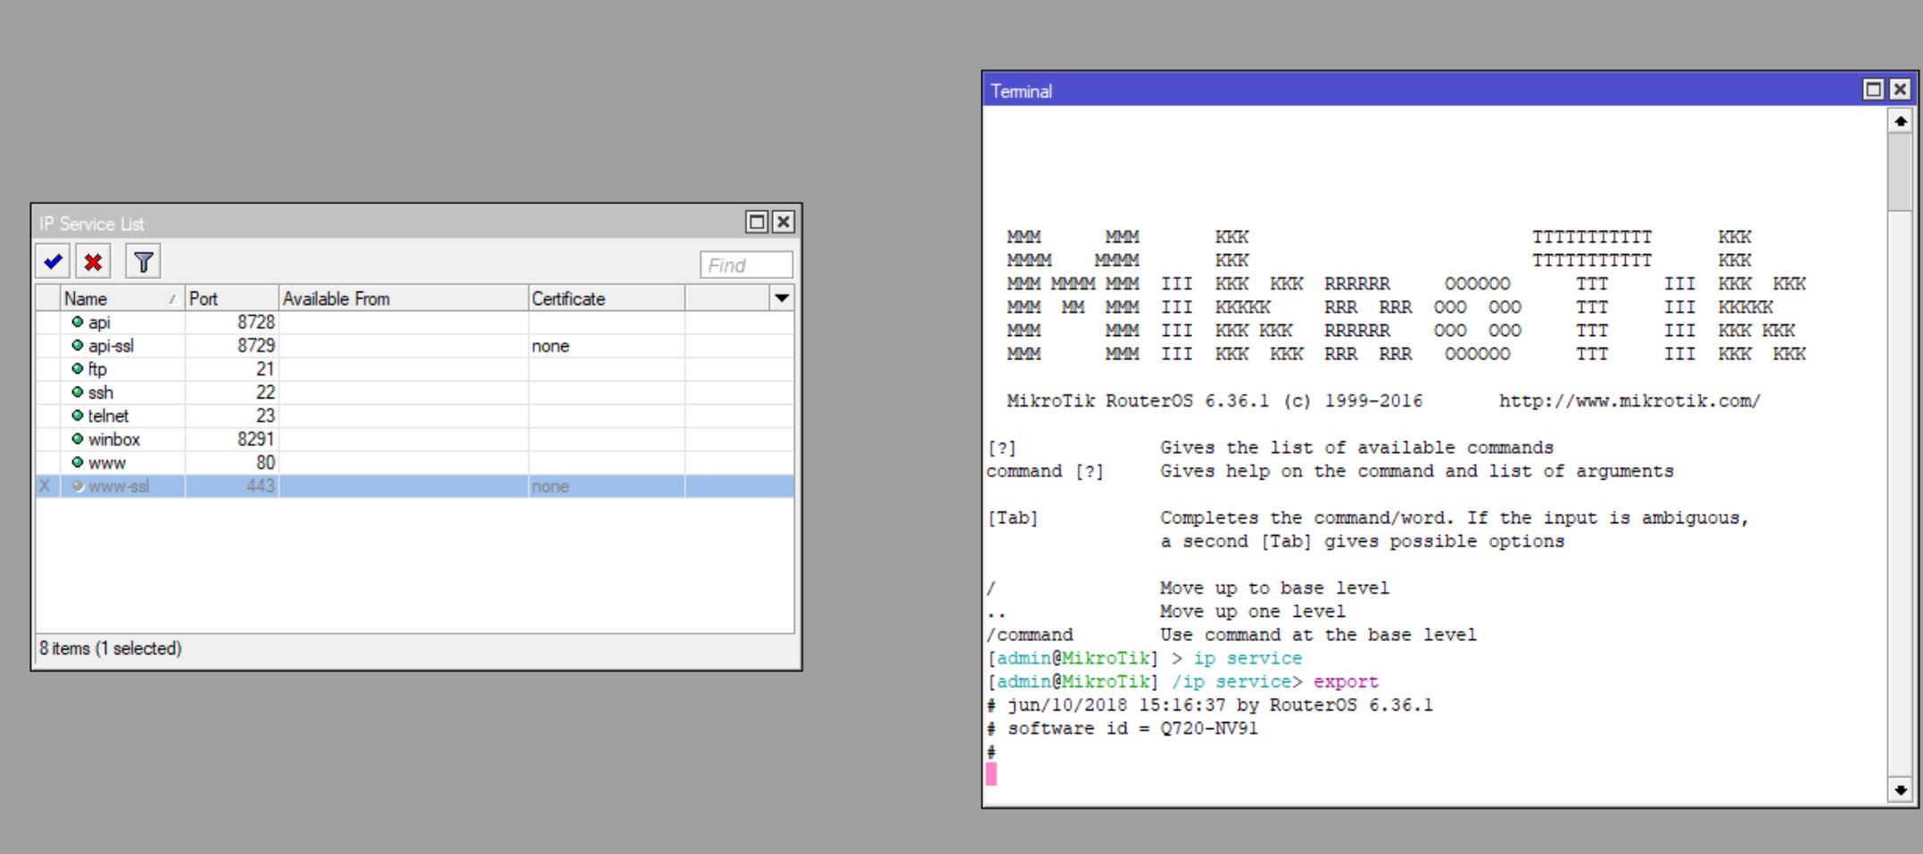Focus the Find search field
The image size is (1923, 854).
point(746,265)
